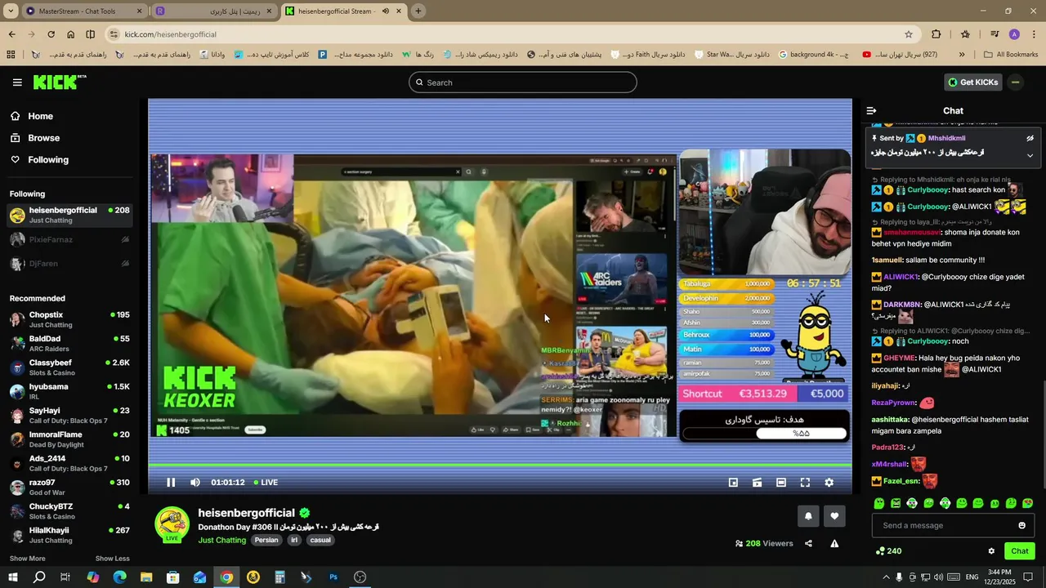Open the tab search dropdown arrow
Viewport: 1046px width, 588px height.
click(11, 11)
